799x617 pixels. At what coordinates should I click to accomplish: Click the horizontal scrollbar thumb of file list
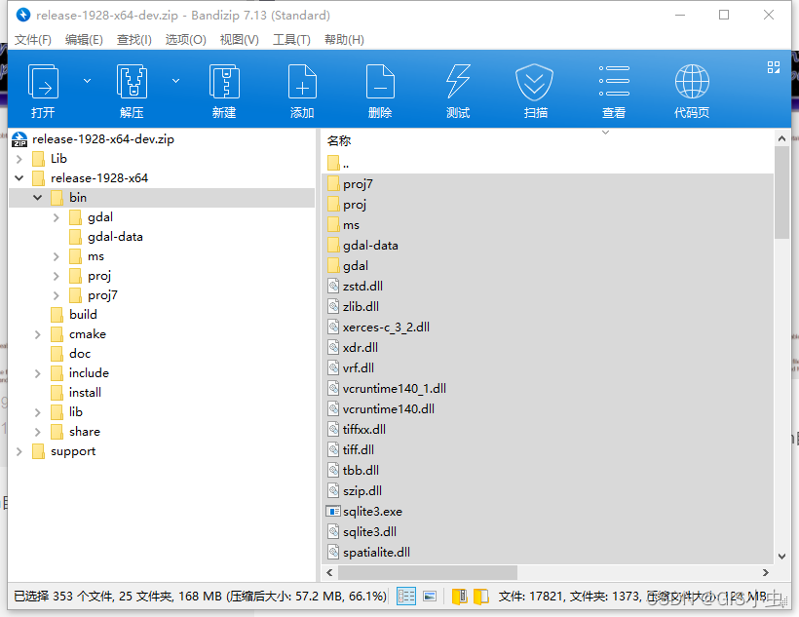[428, 572]
